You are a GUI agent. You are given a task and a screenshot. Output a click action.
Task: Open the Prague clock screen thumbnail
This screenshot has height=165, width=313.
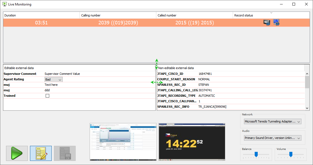click(192, 142)
